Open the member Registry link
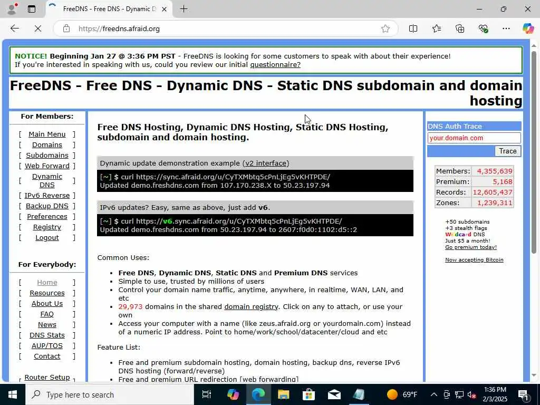The height and width of the screenshot is (405, 540). point(47,227)
